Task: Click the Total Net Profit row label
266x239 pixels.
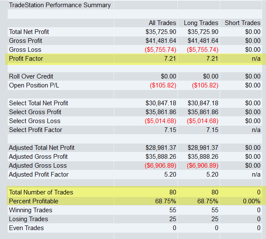Action: pos(29,32)
